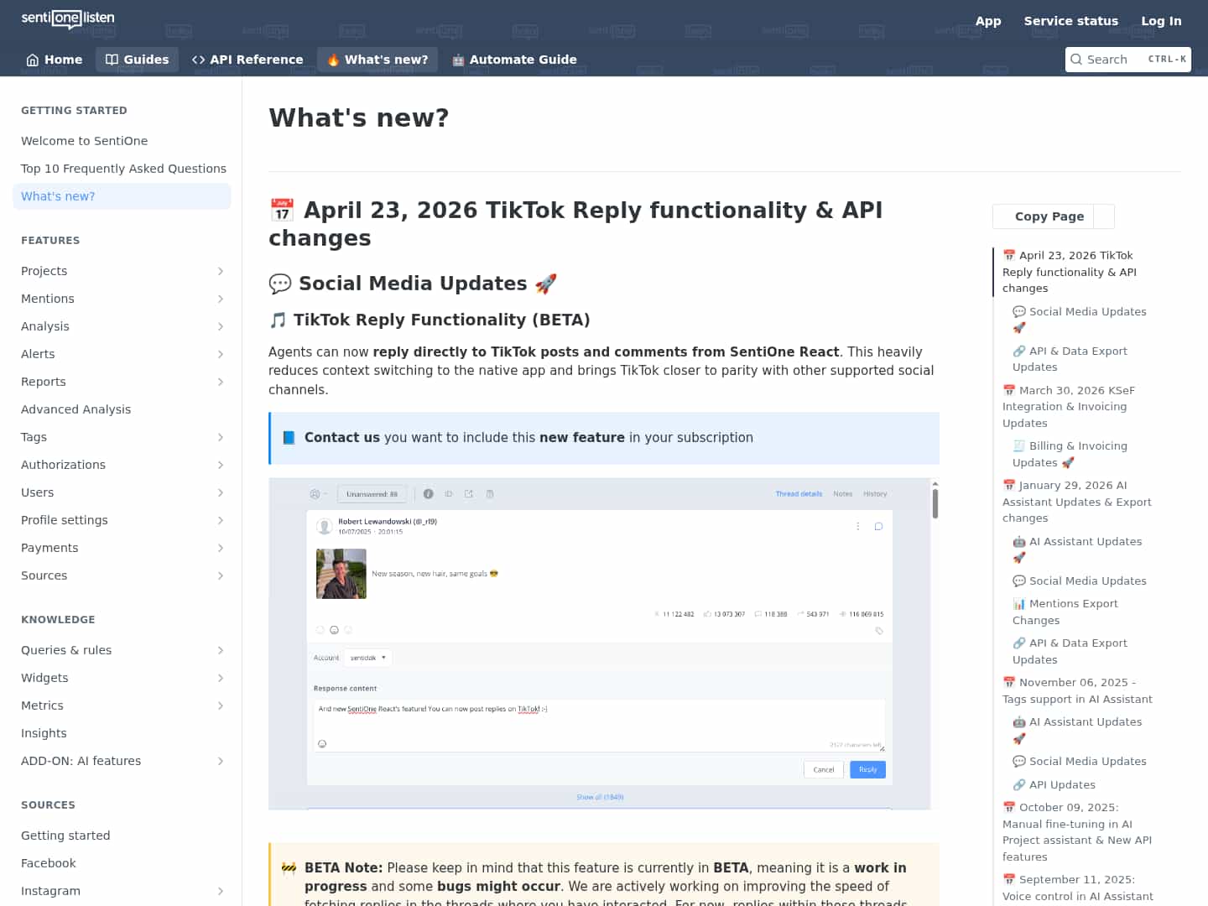Viewport: 1208px width, 906px height.
Task: Open Insights in the sidebar
Action: (x=122, y=733)
